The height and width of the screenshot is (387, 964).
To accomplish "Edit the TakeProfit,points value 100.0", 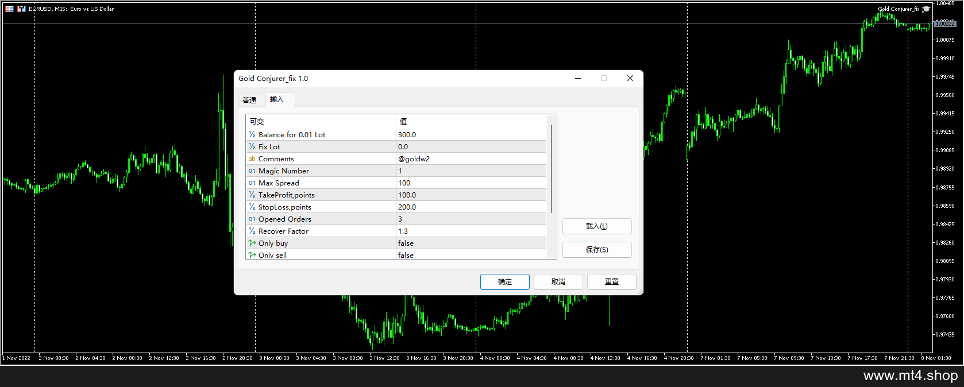I will (x=471, y=195).
